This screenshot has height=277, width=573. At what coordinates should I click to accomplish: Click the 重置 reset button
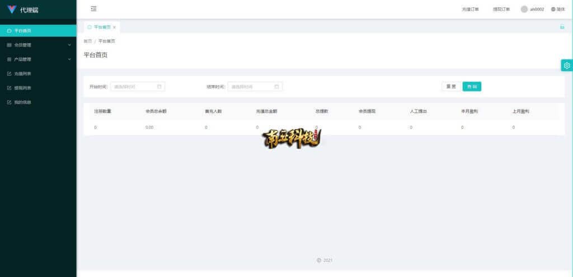pyautogui.click(x=450, y=87)
